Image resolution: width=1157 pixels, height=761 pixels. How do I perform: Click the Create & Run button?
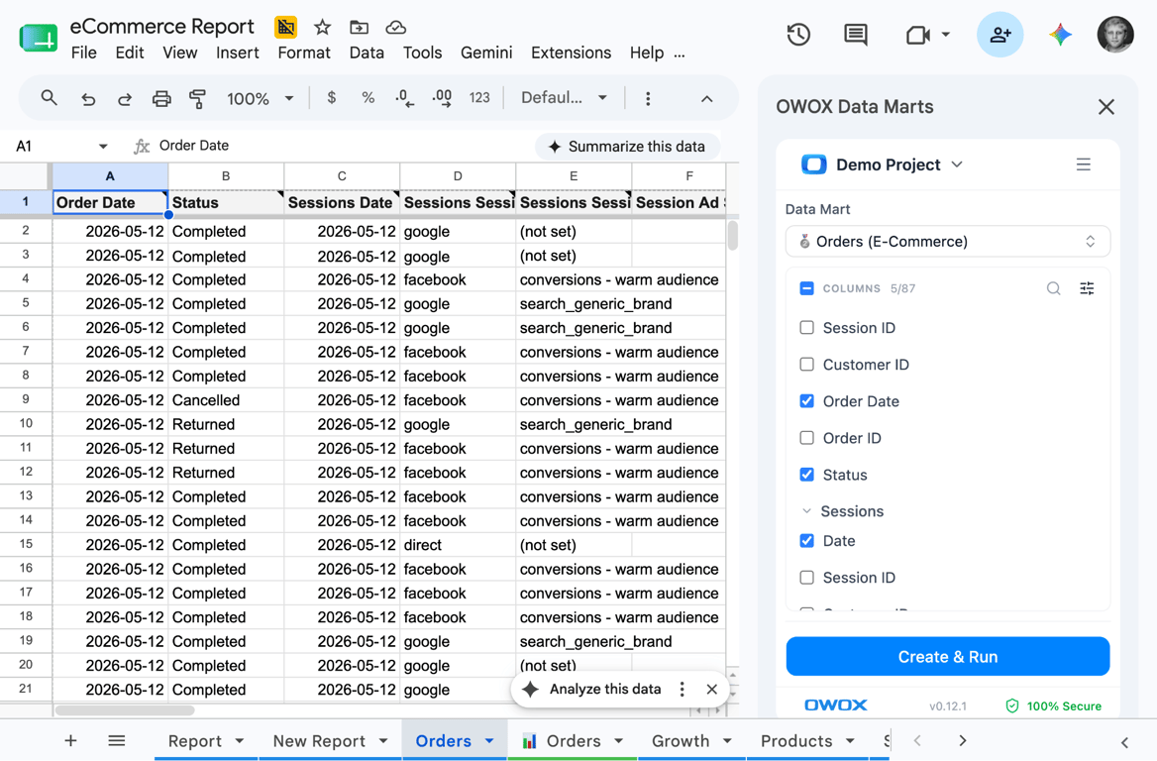click(x=947, y=656)
